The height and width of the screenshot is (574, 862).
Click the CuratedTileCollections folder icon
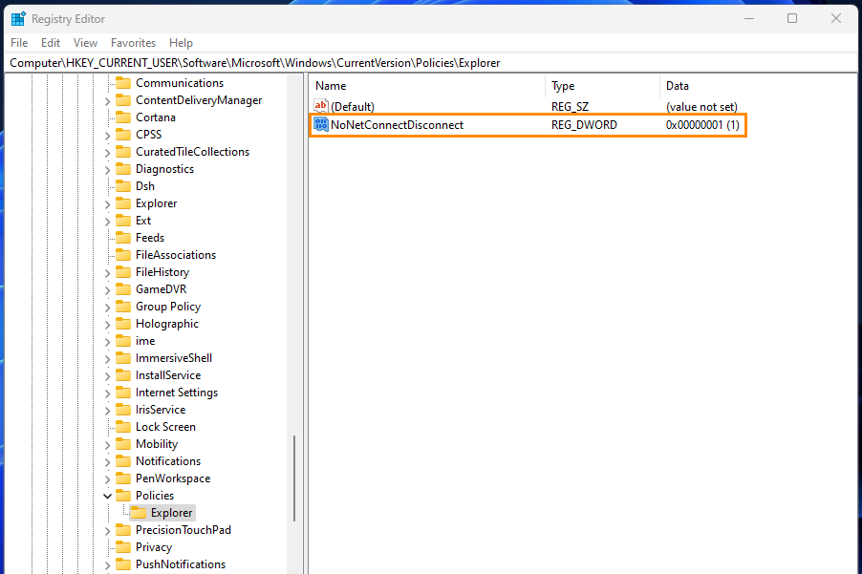pyautogui.click(x=123, y=152)
